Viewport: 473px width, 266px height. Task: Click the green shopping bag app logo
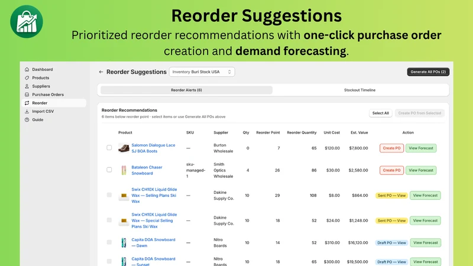(x=27, y=22)
